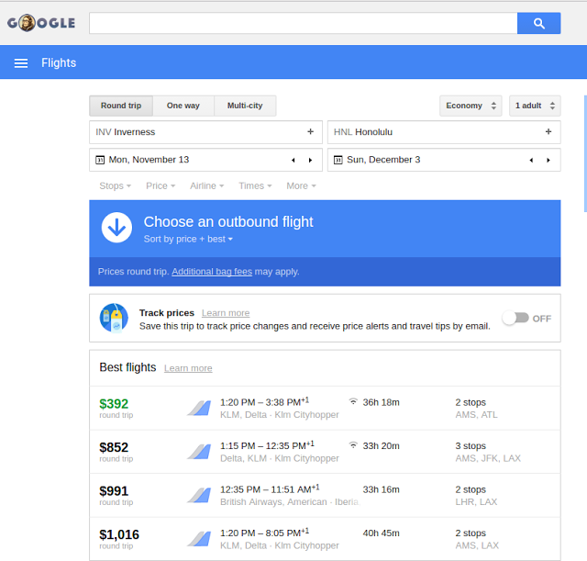Click Learn more next to Track prices
The height and width of the screenshot is (561, 587).
[226, 313]
